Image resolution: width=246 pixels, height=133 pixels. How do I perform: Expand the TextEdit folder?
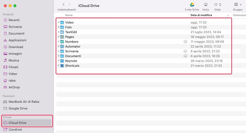(59, 32)
